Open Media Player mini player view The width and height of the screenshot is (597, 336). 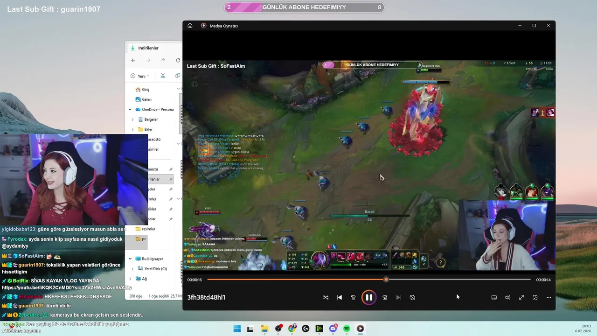pyautogui.click(x=535, y=297)
